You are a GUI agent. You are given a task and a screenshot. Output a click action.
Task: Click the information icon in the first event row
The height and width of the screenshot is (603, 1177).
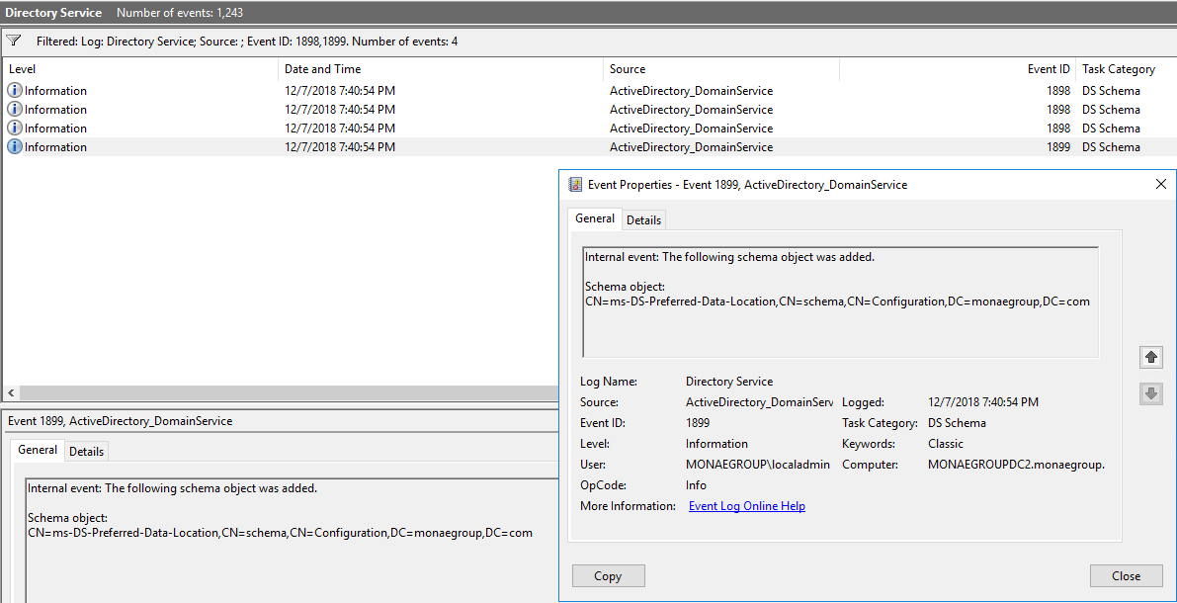click(x=15, y=90)
